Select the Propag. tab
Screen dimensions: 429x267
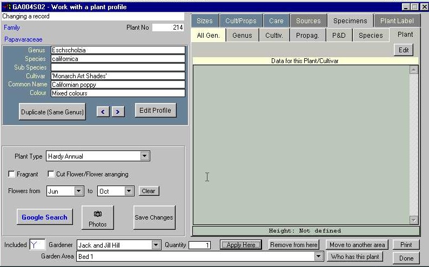(307, 36)
